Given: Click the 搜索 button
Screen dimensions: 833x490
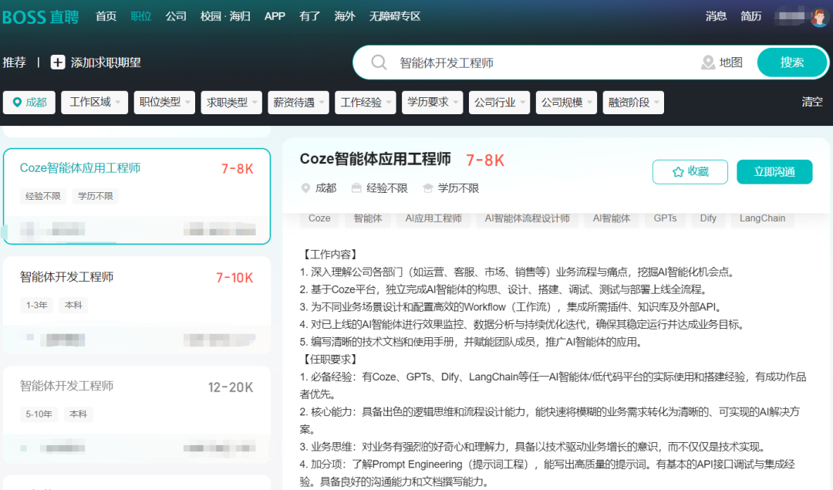Looking at the screenshot, I should click(x=791, y=63).
